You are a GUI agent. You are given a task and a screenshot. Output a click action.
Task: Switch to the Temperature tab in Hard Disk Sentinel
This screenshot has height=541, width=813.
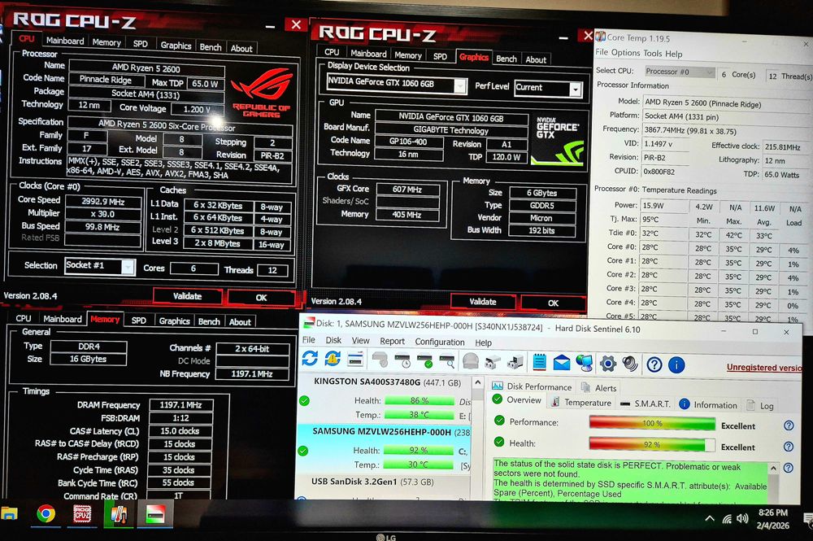click(580, 403)
